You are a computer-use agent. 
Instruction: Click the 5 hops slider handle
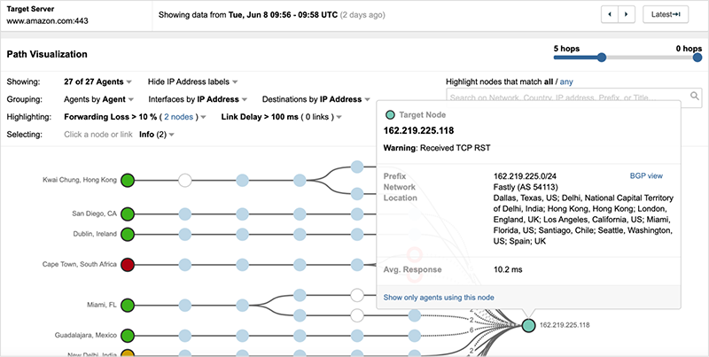pos(602,58)
